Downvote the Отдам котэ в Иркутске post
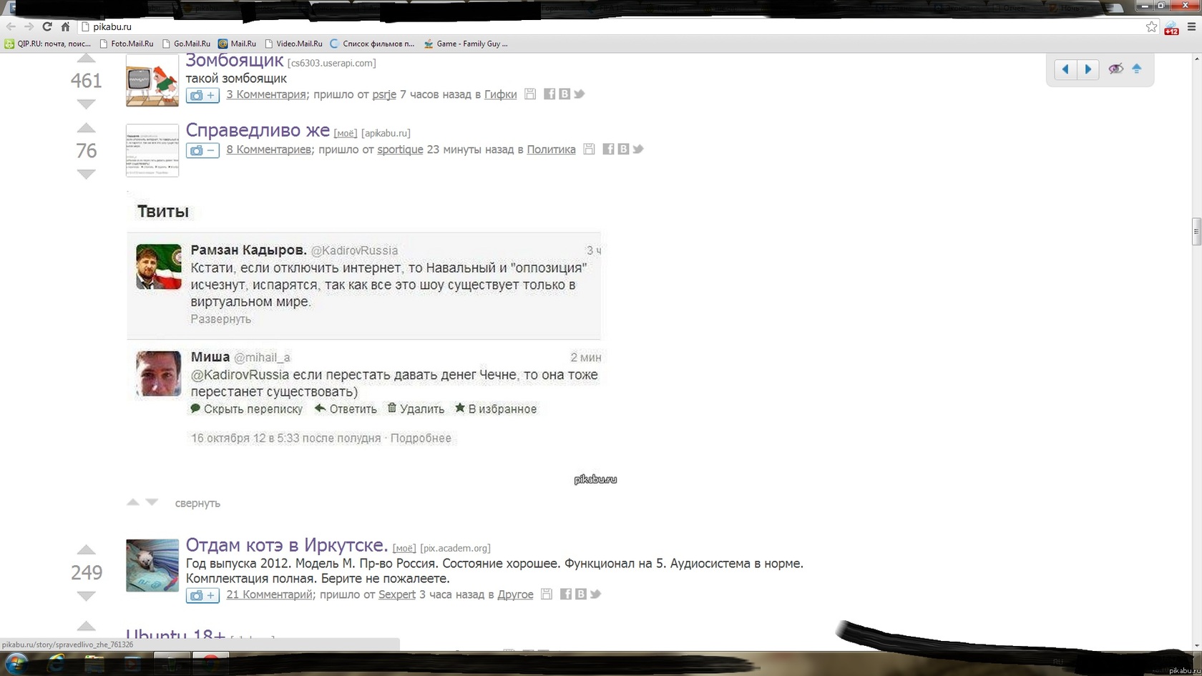The width and height of the screenshot is (1202, 676). click(86, 596)
